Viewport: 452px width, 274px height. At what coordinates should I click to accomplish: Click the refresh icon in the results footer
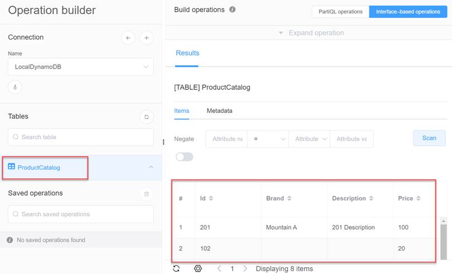(176, 268)
